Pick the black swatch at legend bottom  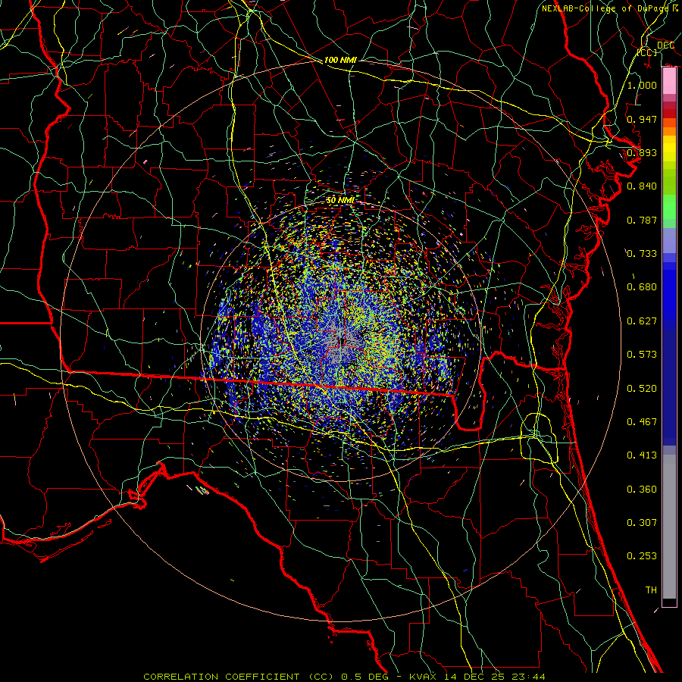[x=669, y=602]
